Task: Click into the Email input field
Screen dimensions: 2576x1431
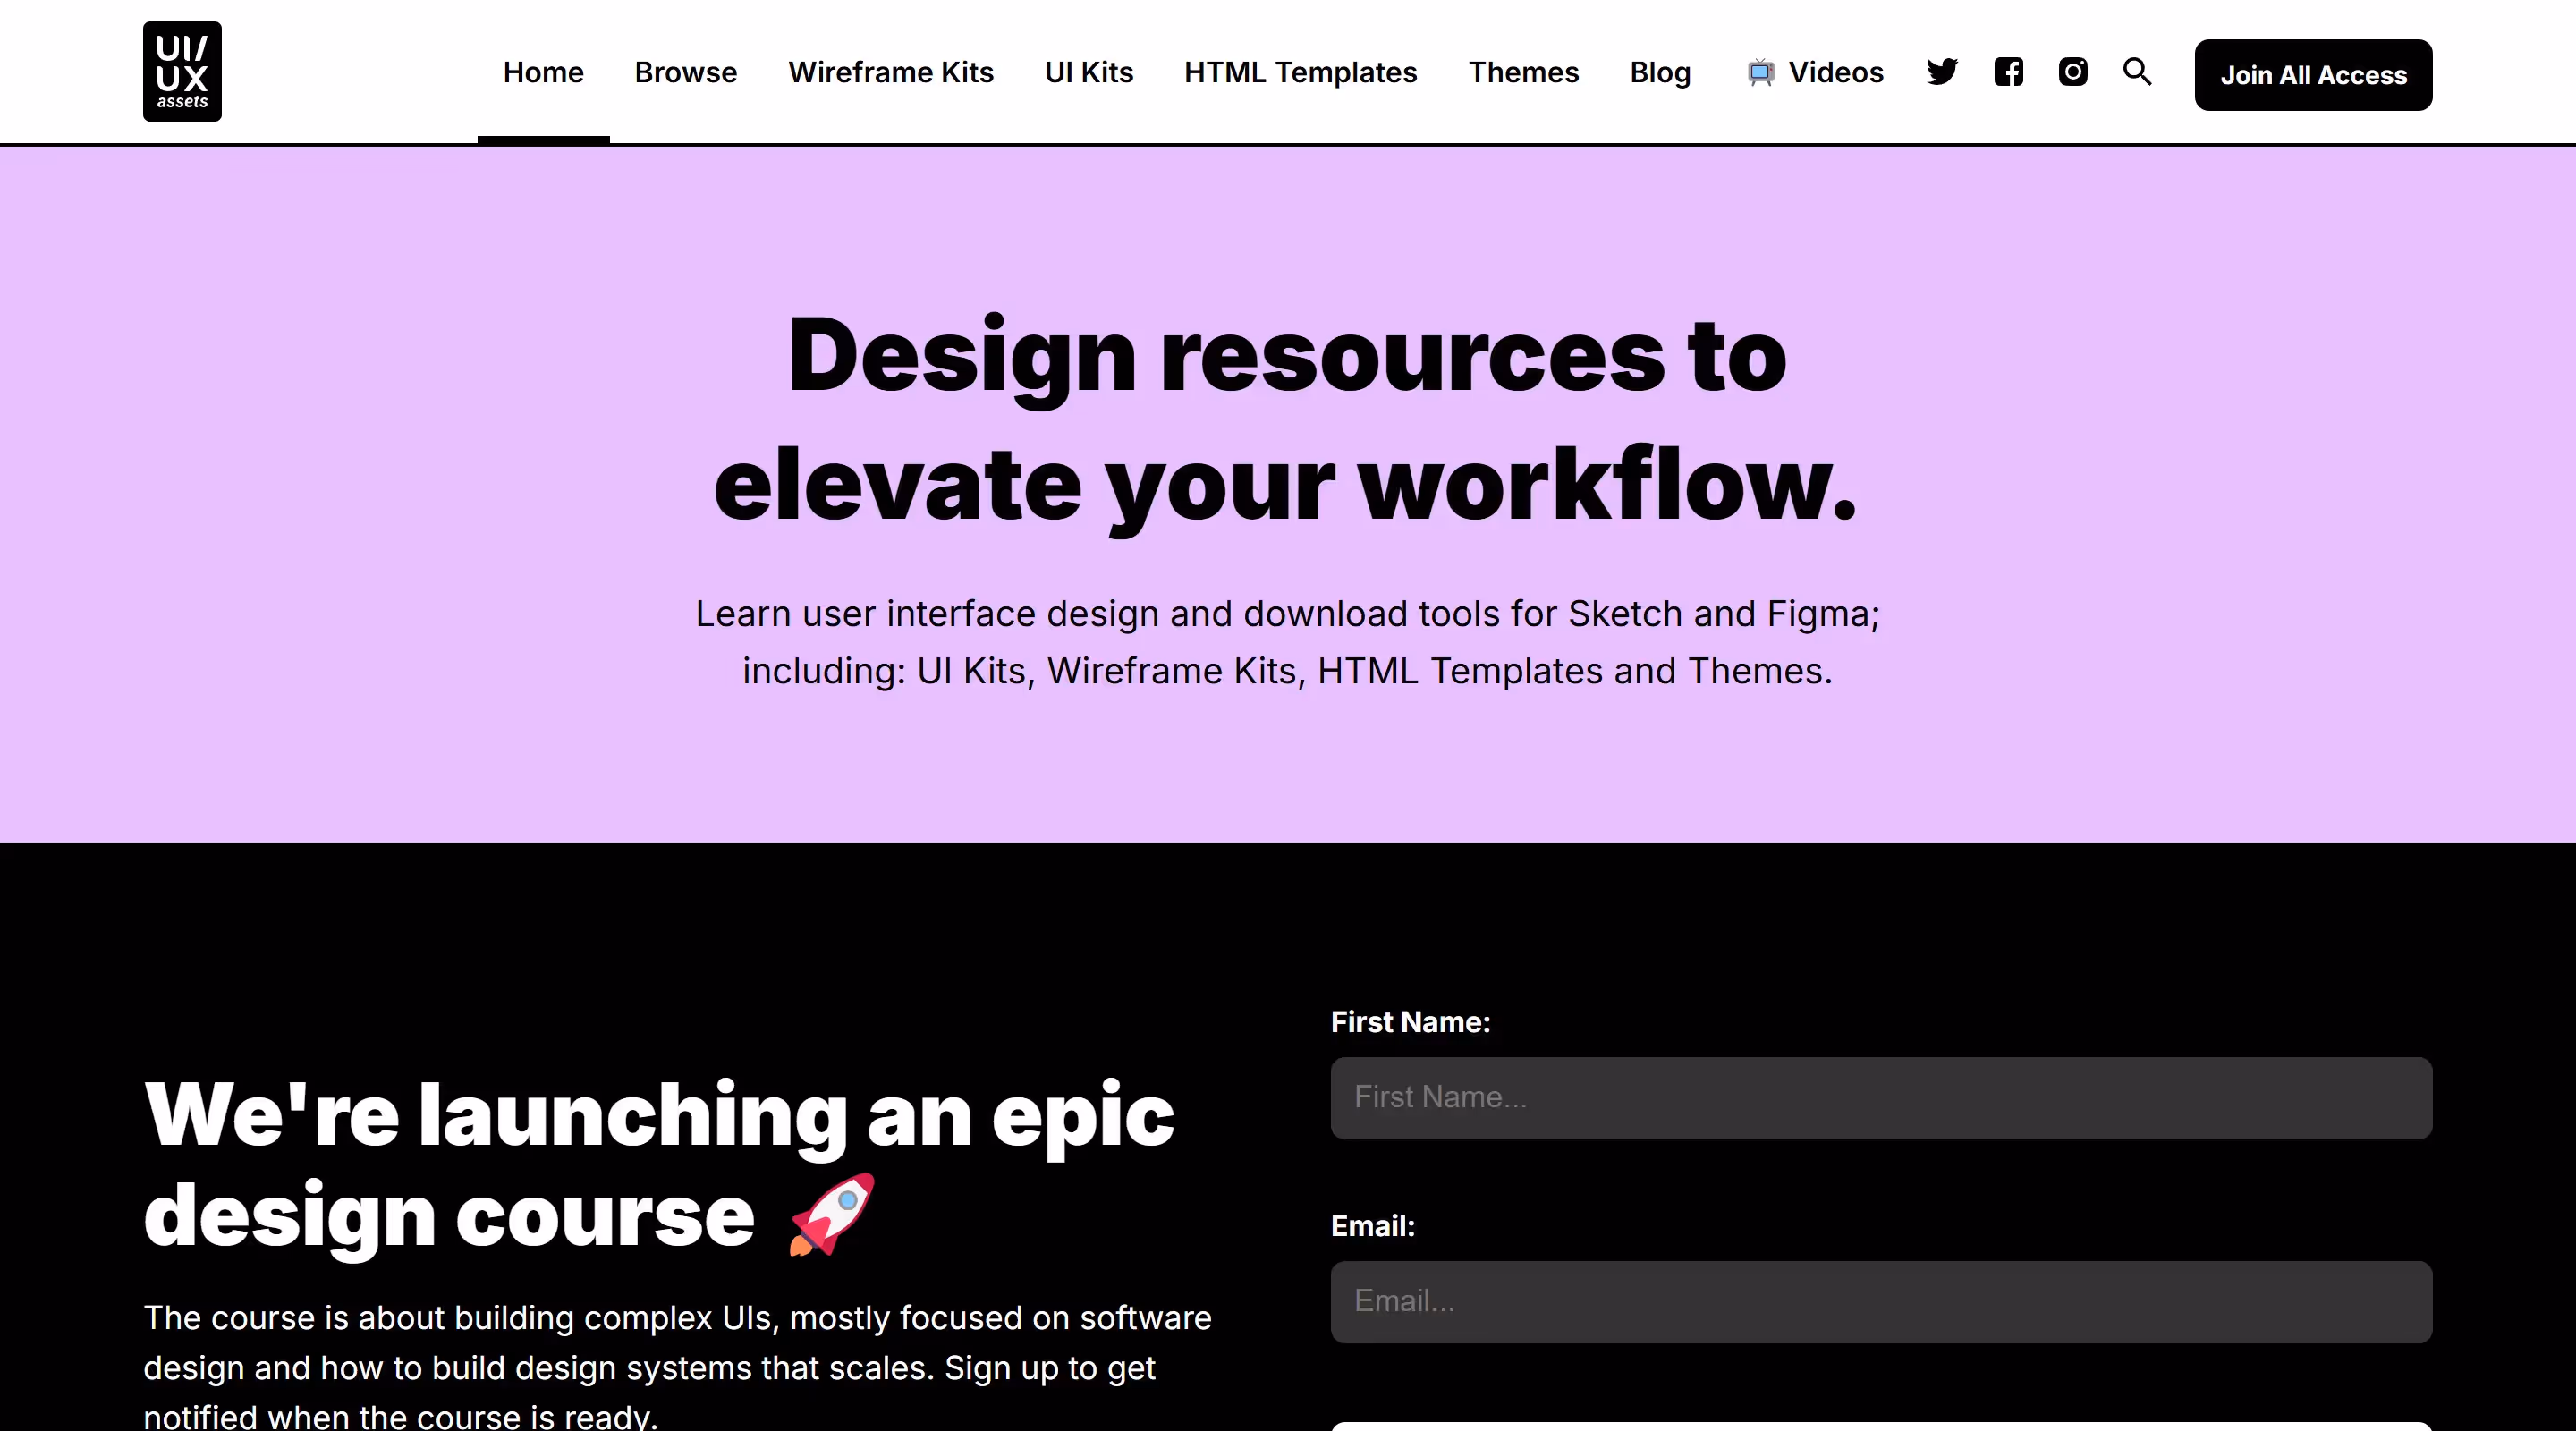Action: point(1880,1302)
